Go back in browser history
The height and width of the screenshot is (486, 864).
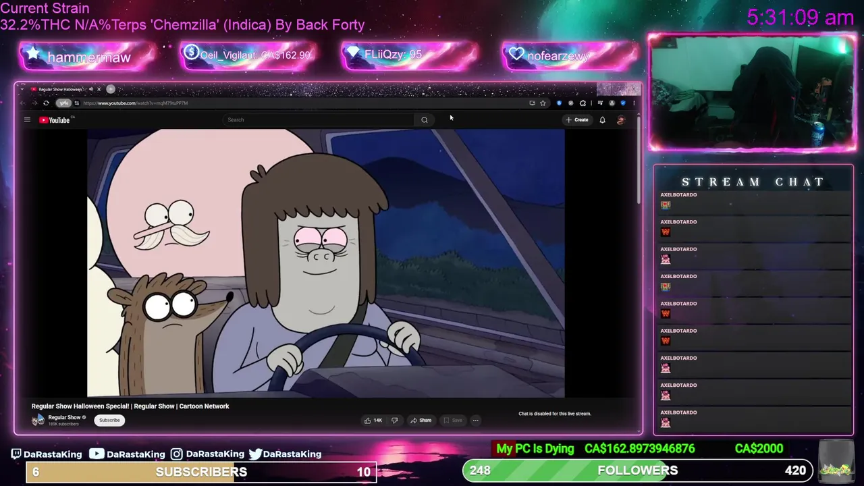22,103
